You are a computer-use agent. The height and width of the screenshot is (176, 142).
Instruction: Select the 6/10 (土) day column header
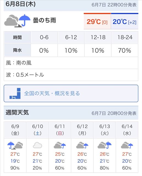click(38, 130)
